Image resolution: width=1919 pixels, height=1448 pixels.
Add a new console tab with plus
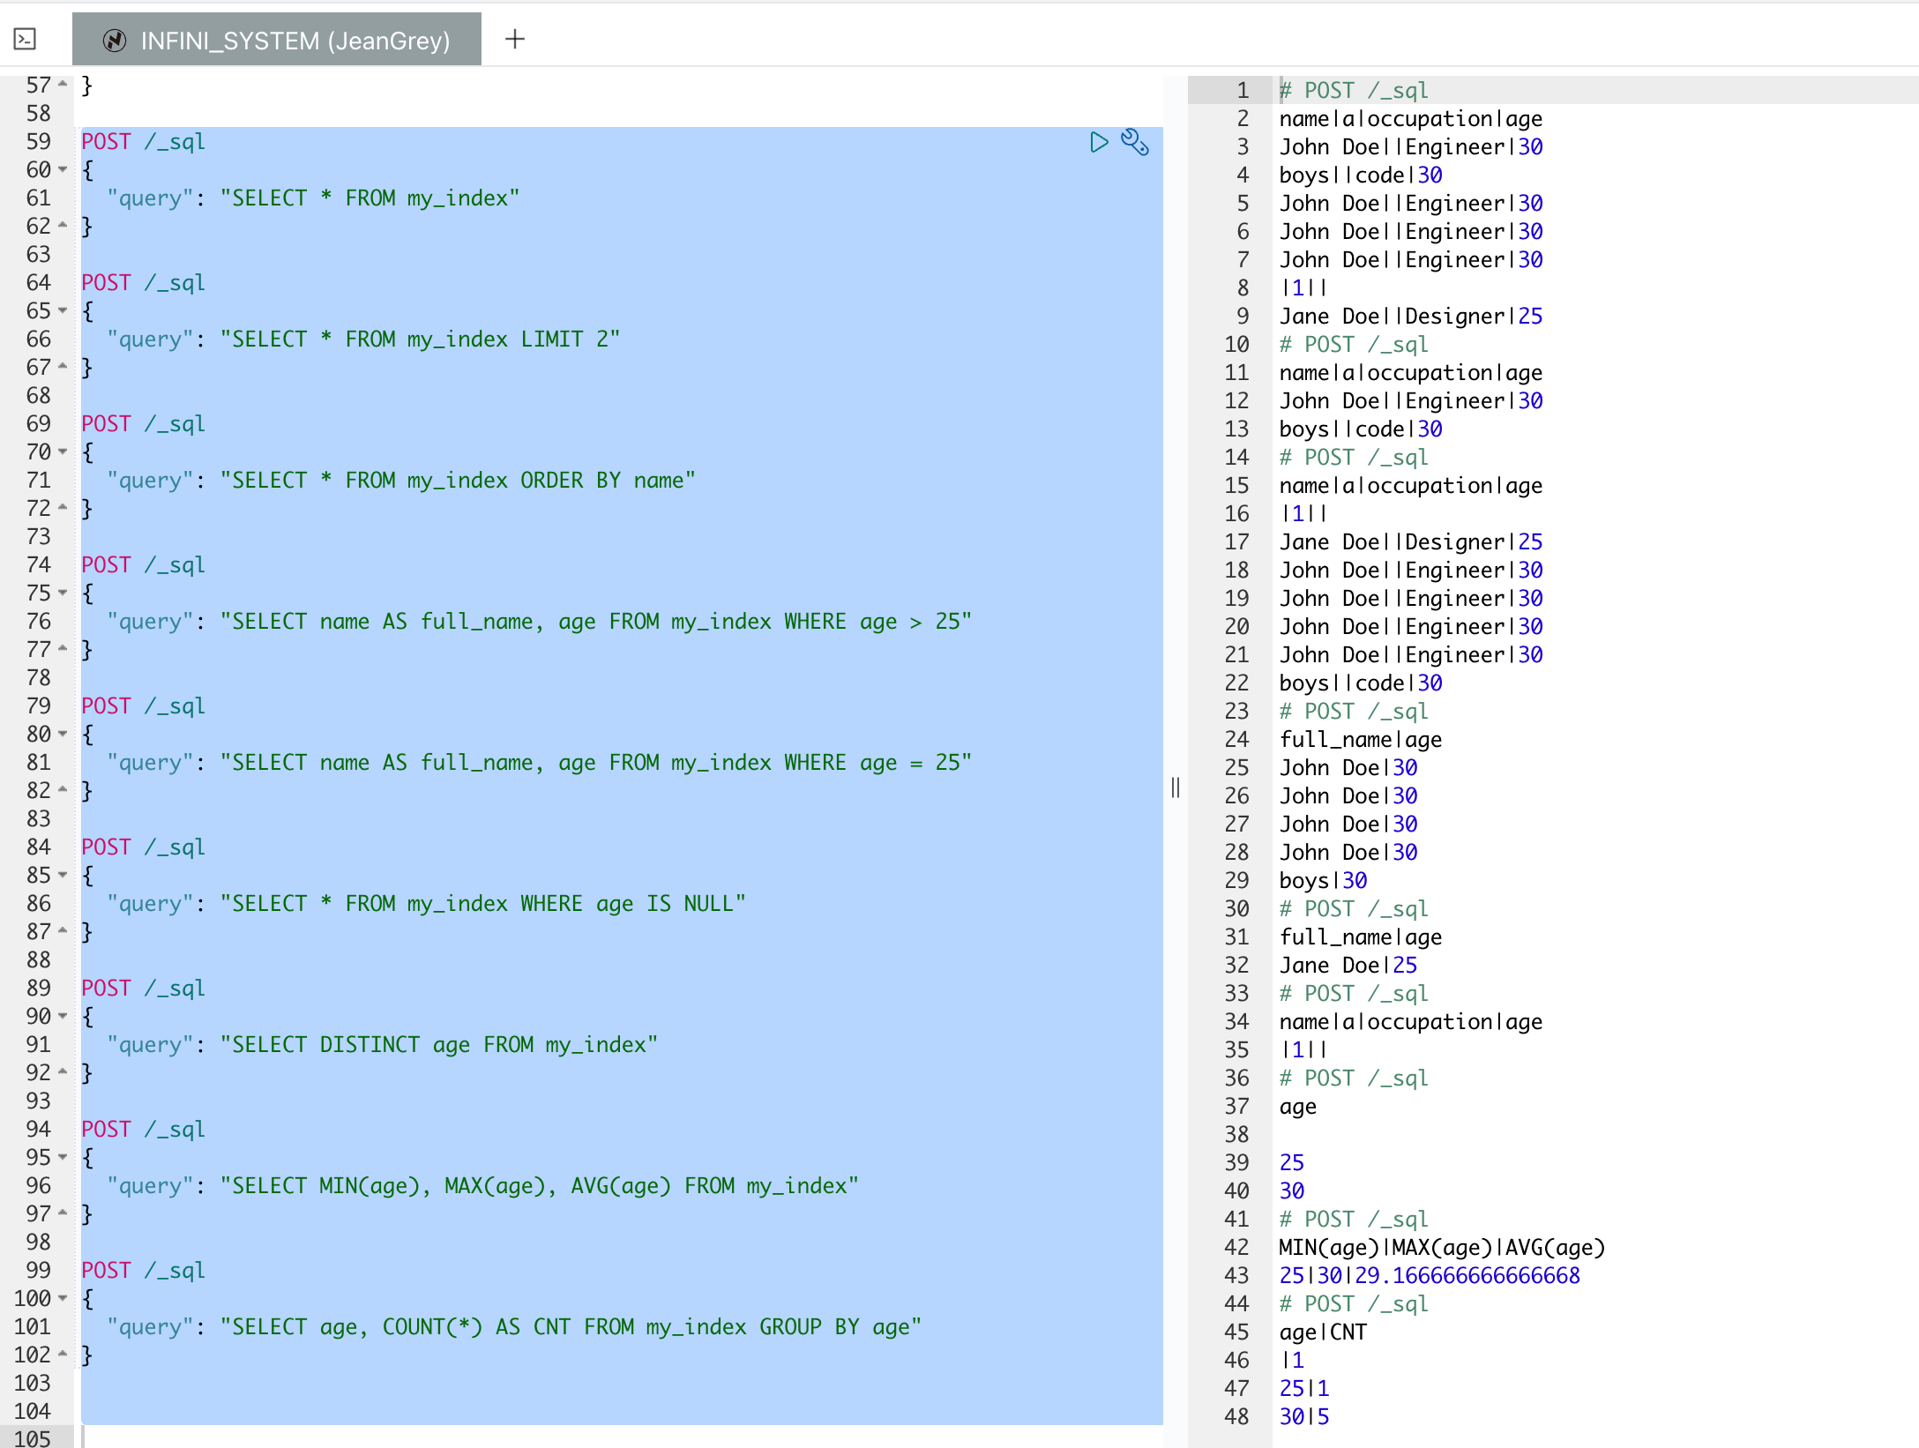(x=515, y=39)
